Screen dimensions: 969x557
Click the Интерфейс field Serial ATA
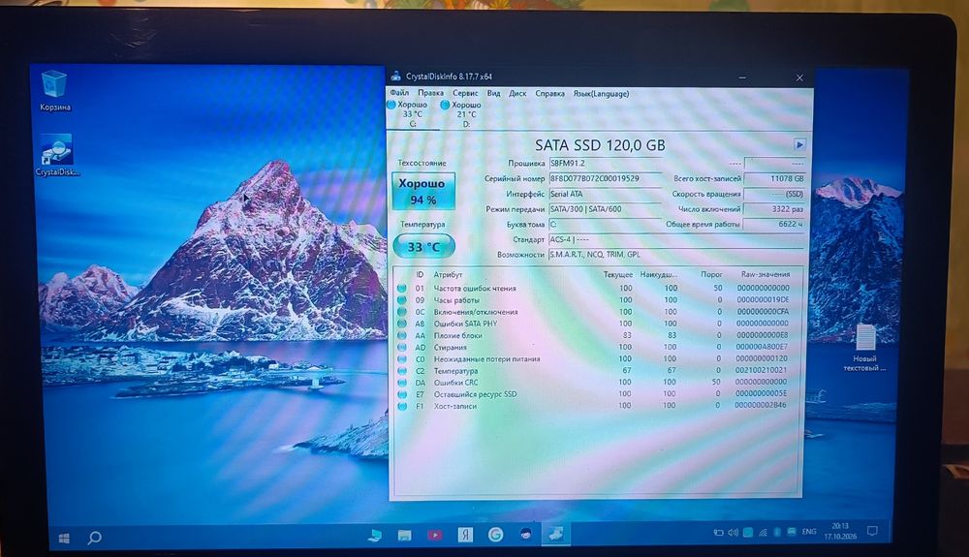click(x=605, y=194)
